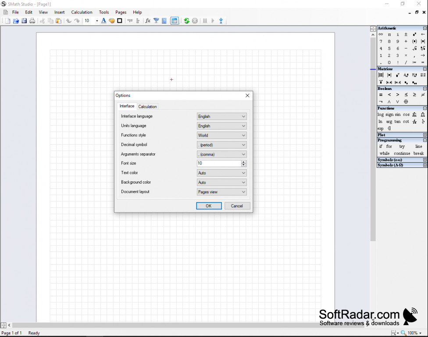The width and height of the screenshot is (428, 337).
Task: Insert the not-equal Boolean operator
Action: [423, 95]
